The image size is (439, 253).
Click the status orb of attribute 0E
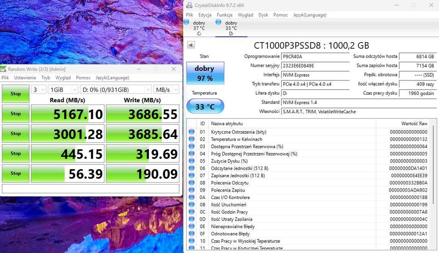tap(191, 226)
